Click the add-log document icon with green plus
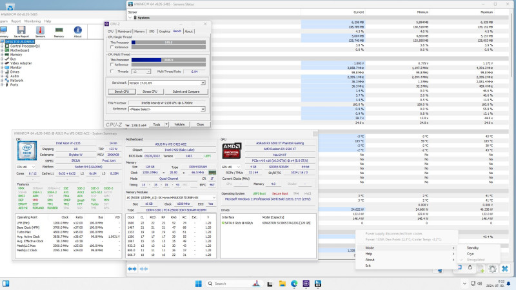This screenshot has height=290, width=516. click(x=481, y=269)
